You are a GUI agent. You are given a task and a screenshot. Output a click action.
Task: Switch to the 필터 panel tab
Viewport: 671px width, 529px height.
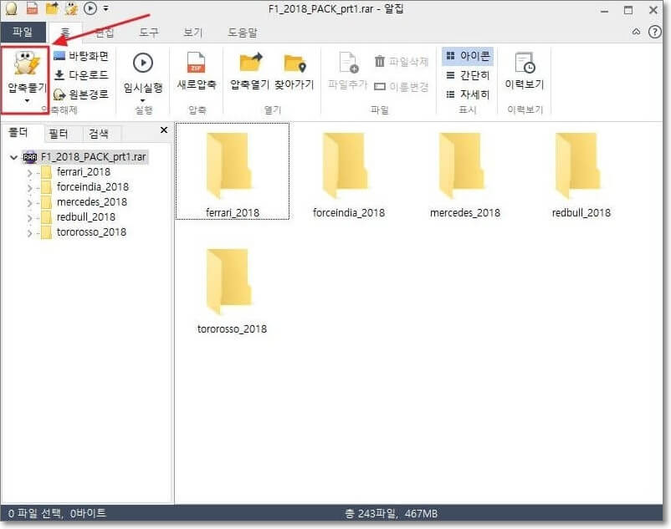click(59, 134)
